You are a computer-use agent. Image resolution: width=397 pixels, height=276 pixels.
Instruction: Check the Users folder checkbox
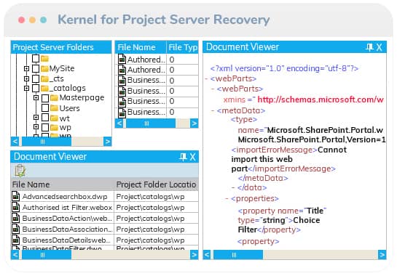tap(45, 108)
